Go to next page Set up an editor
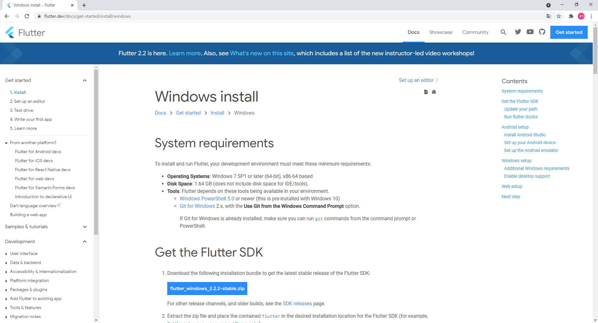The height and width of the screenshot is (323, 598). pos(418,80)
